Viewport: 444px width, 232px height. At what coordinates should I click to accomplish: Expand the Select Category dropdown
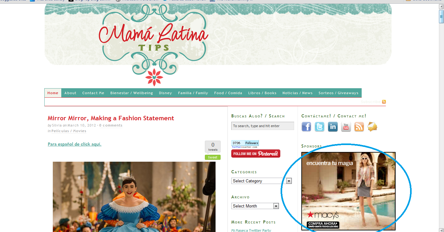click(262, 181)
